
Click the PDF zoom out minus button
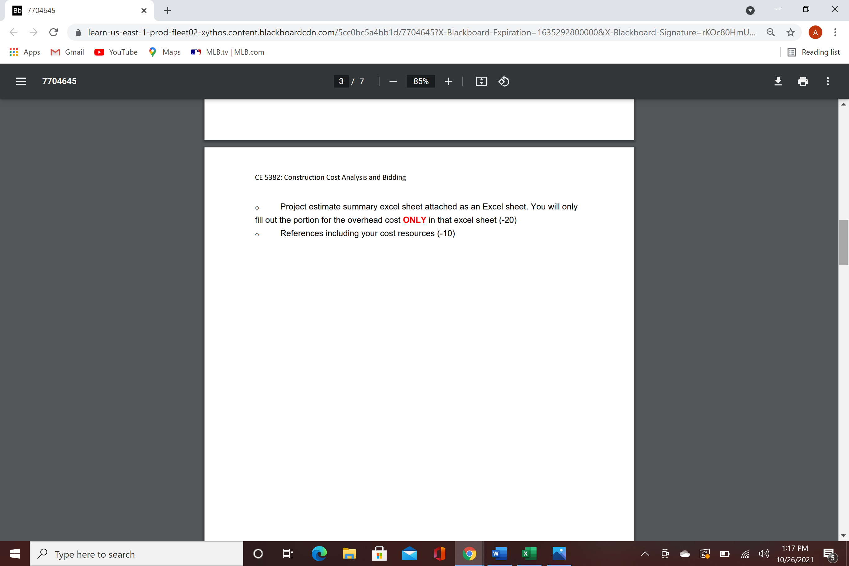pyautogui.click(x=393, y=81)
